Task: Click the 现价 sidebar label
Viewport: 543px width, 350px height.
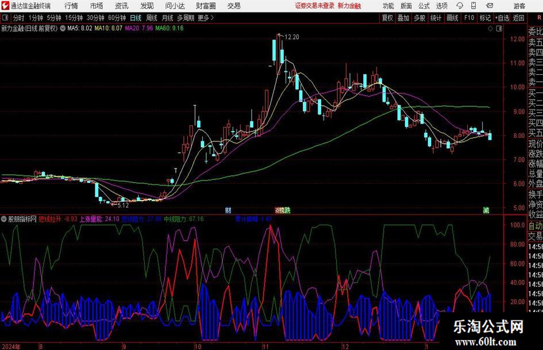Action: (x=536, y=144)
